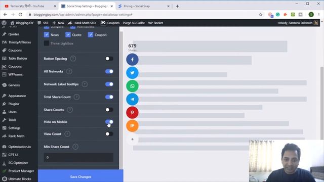Open help tooltip for Share Counts

(x=70, y=110)
